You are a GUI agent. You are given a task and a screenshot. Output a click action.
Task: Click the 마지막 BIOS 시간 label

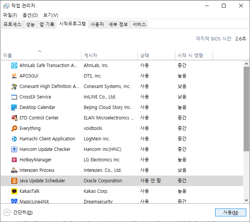[214, 39]
